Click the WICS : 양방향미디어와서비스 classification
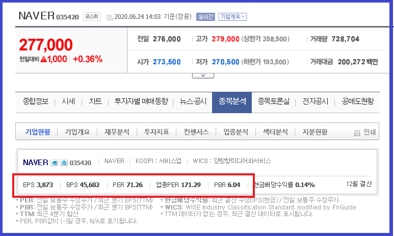Viewport: 394px width, 236px height. tap(232, 161)
